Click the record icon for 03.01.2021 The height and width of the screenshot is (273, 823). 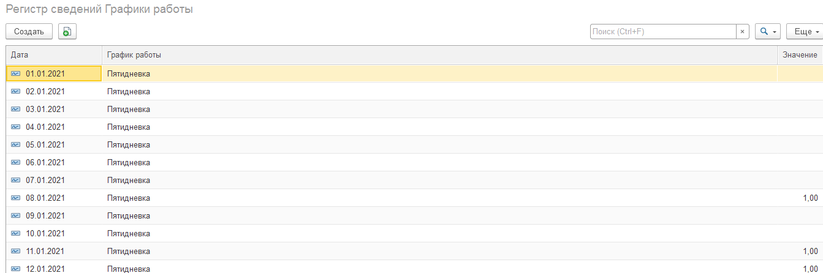click(x=15, y=110)
